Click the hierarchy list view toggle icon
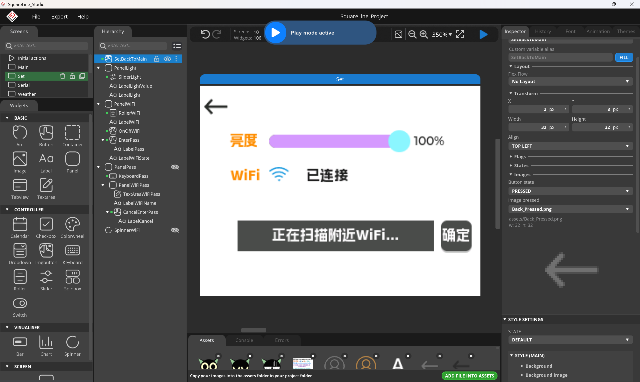This screenshot has width=640, height=382. [177, 46]
